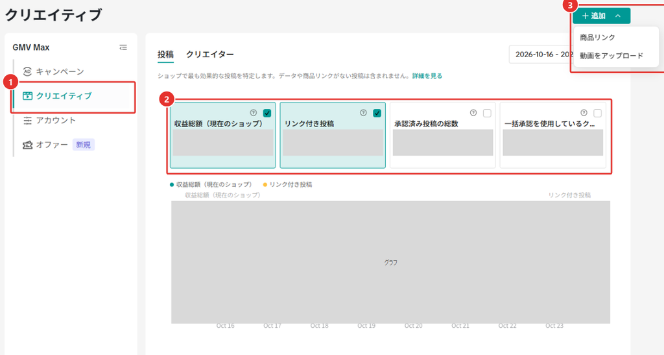
Task: Click the 詳細を見る link
Action: [x=427, y=76]
